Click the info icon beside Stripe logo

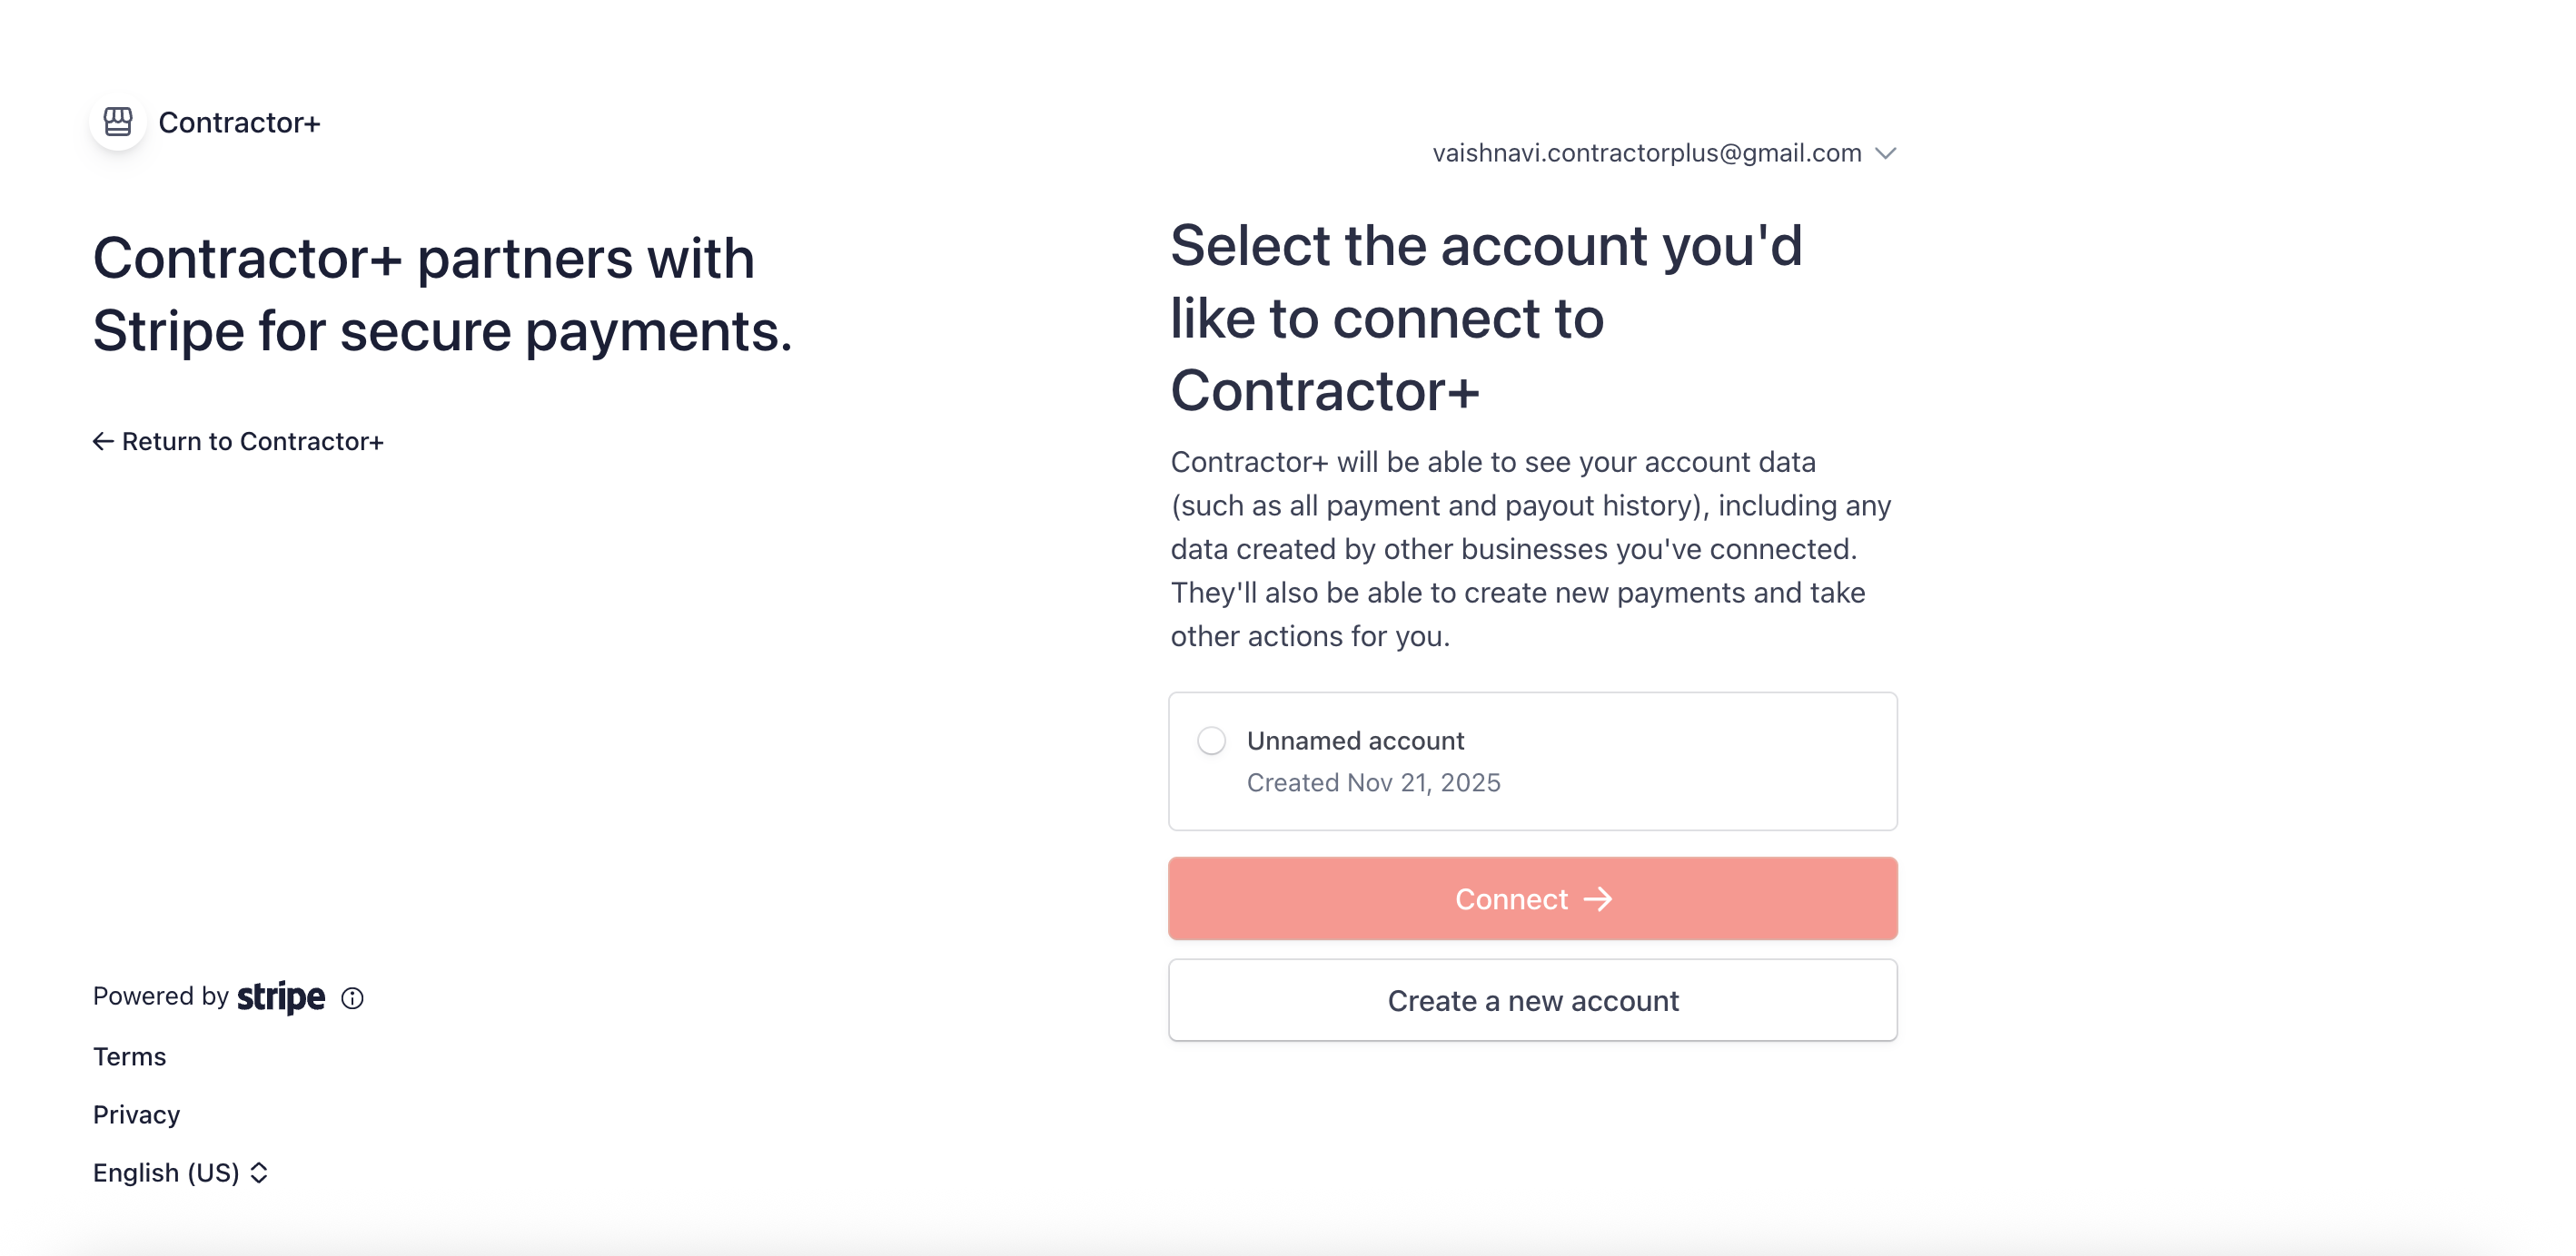tap(352, 998)
